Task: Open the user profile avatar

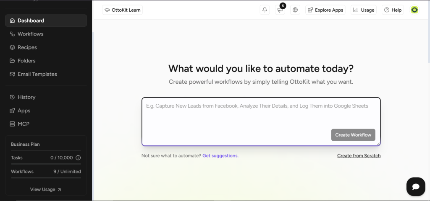Action: [x=414, y=10]
